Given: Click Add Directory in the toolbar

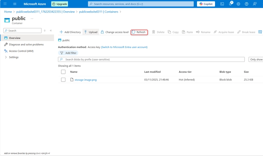Looking at the screenshot, I should (70, 32).
